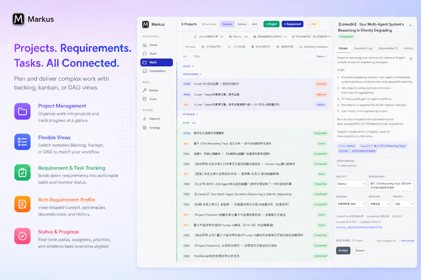Open the Victory Day report task row
421x280 pixels.
254,164
